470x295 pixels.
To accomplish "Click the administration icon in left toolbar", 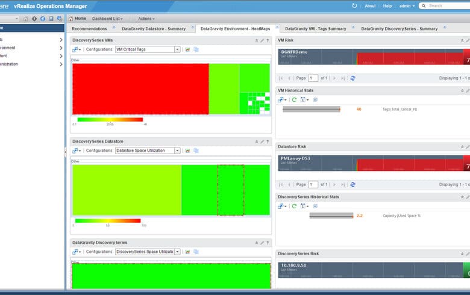I will coord(59,19).
